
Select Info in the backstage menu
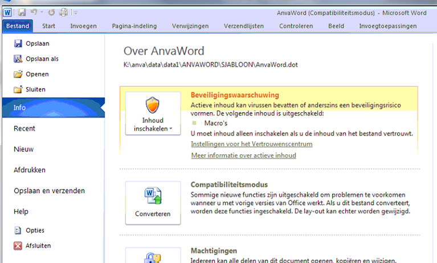point(54,108)
